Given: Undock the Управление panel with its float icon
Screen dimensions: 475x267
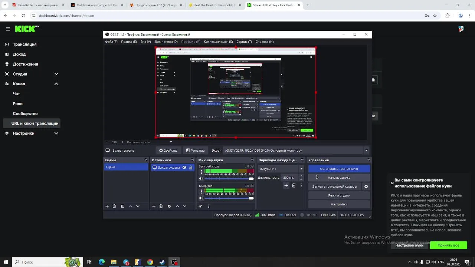Looking at the screenshot, I should 368,160.
